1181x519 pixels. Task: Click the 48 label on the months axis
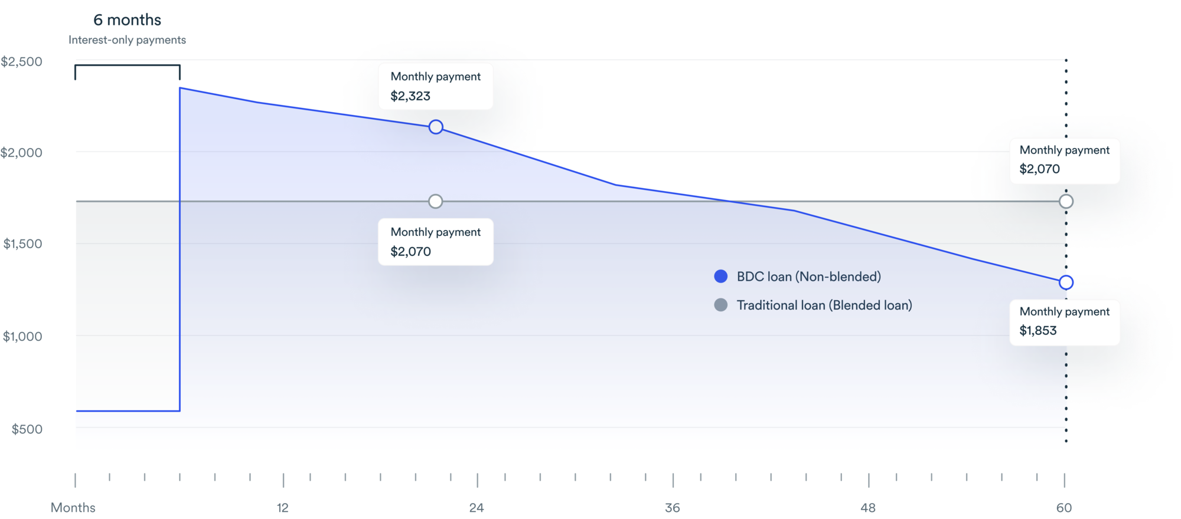868,508
